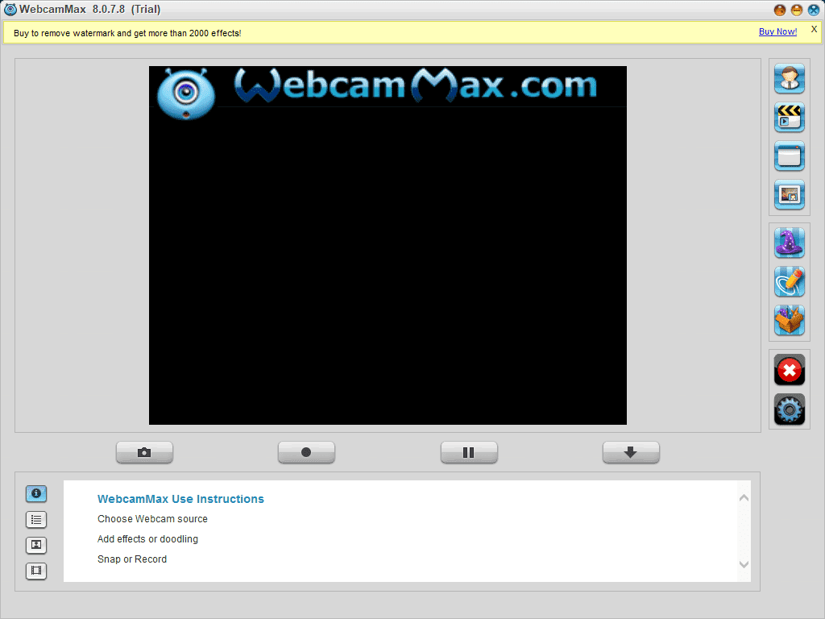Click the Snap or Record text
825x619 pixels.
pyautogui.click(x=132, y=559)
